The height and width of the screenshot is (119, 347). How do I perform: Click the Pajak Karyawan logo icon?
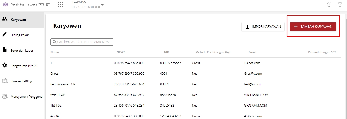(x=5, y=4)
